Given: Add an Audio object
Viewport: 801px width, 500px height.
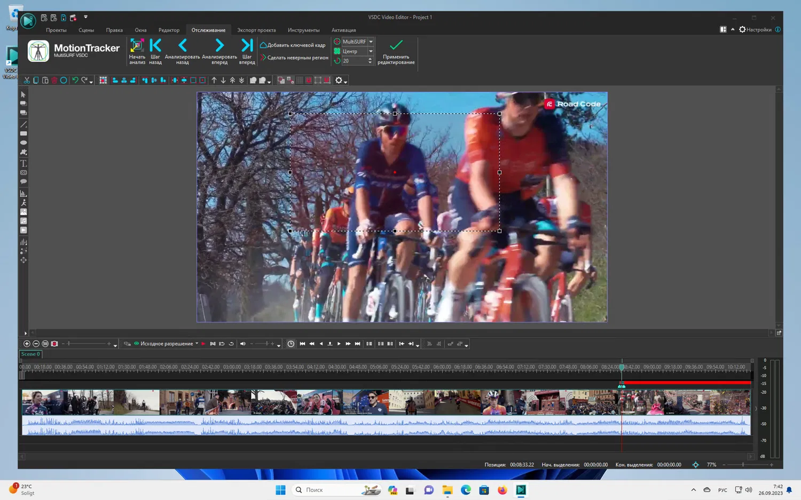Looking at the screenshot, I should click(x=23, y=221).
